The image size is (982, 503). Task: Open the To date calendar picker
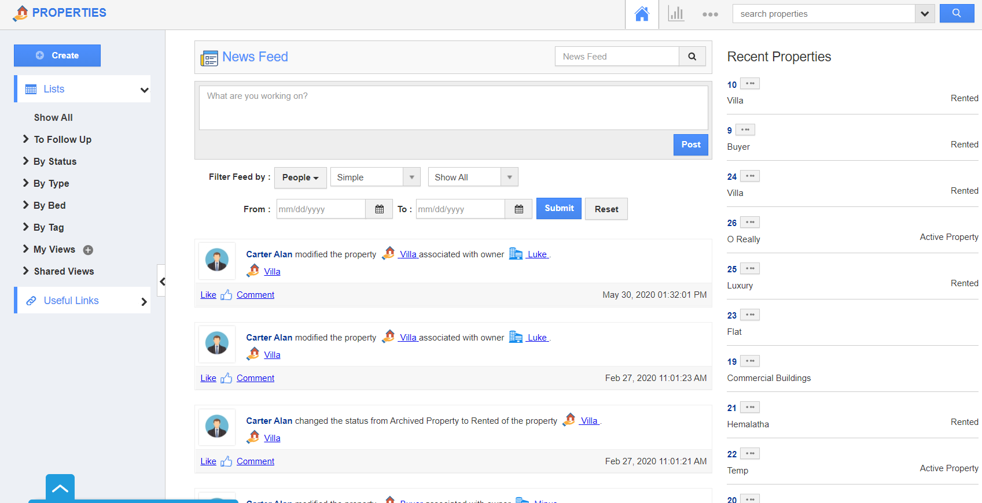[x=518, y=209]
